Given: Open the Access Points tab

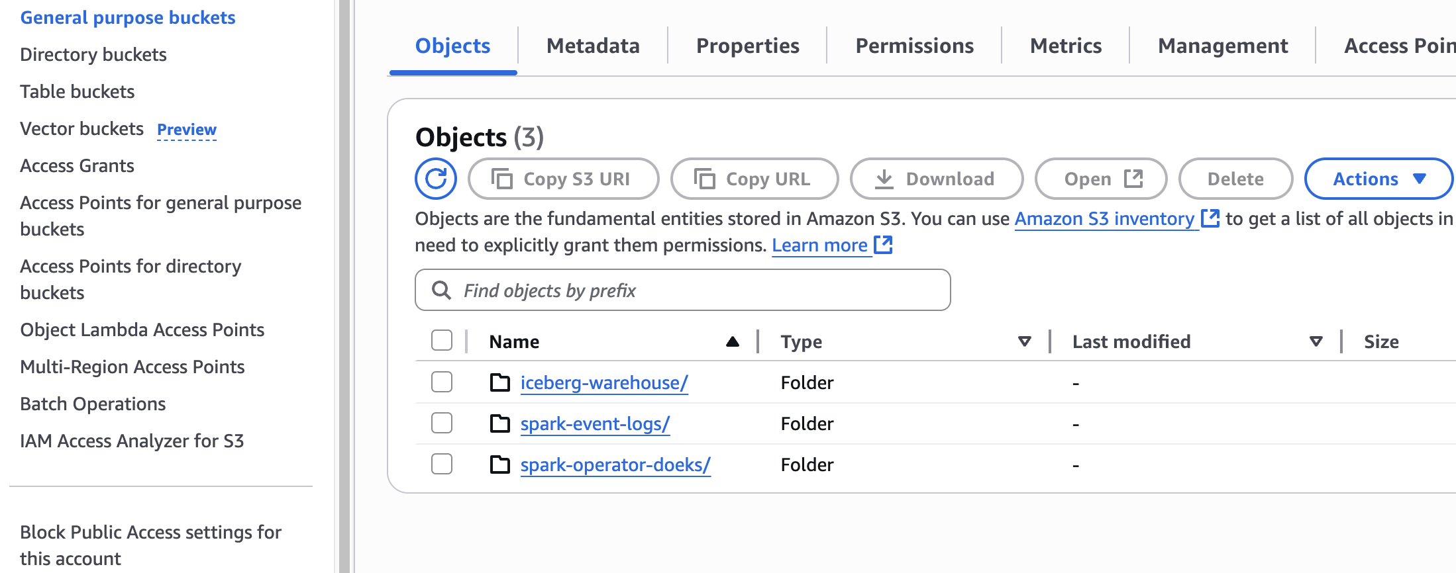Looking at the screenshot, I should pos(1399,46).
